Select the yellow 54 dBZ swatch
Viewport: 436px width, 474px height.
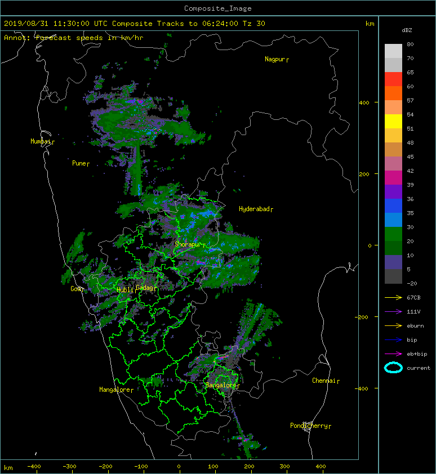click(x=393, y=121)
